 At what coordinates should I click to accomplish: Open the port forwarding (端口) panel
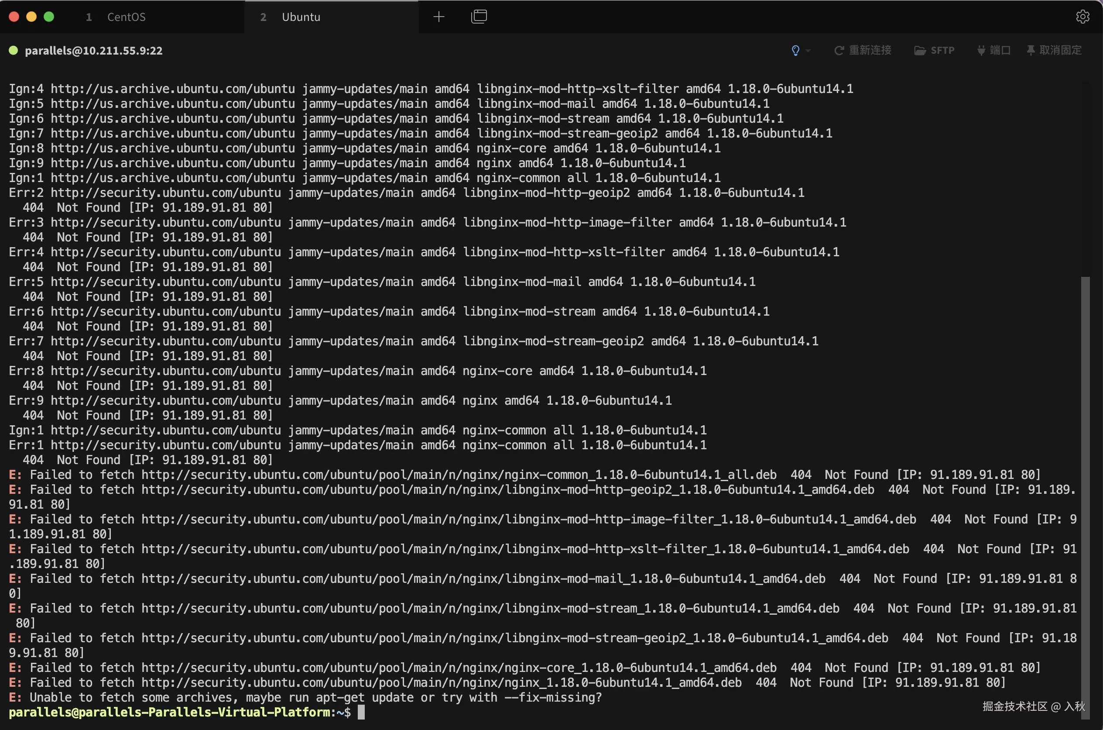click(993, 50)
